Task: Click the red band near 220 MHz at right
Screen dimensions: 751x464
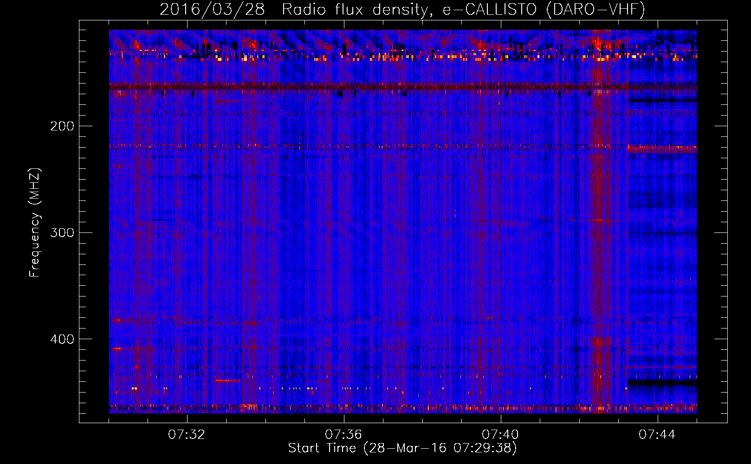Action: click(x=662, y=149)
